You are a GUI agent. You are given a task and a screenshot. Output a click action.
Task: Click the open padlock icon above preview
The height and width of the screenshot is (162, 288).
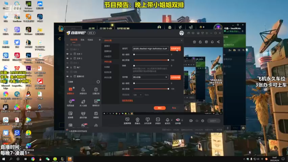coord(200,42)
